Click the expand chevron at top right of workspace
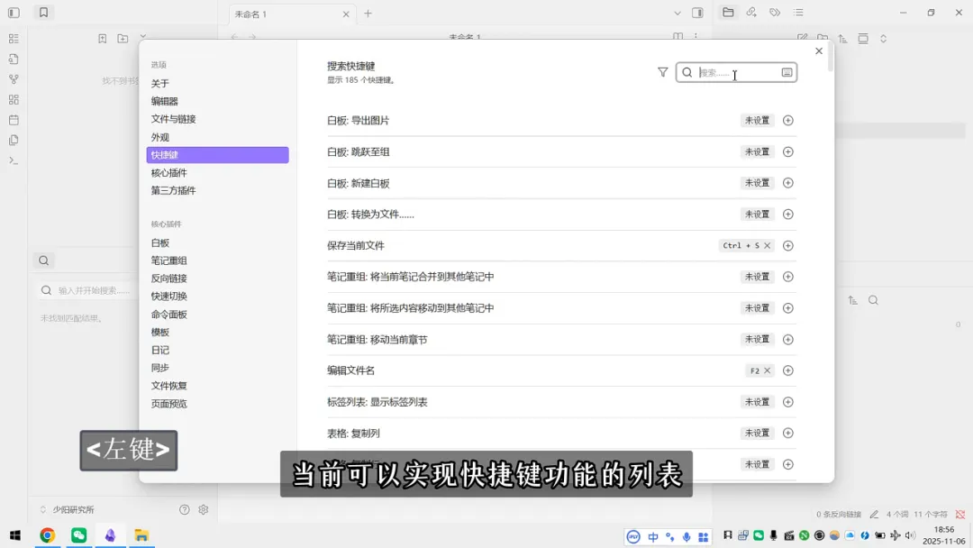This screenshot has width=973, height=548. point(883,38)
